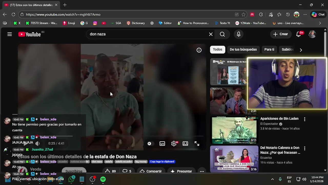This screenshot has height=185, width=328.
Task: Open OBS from the taskbar
Action: click(93, 179)
